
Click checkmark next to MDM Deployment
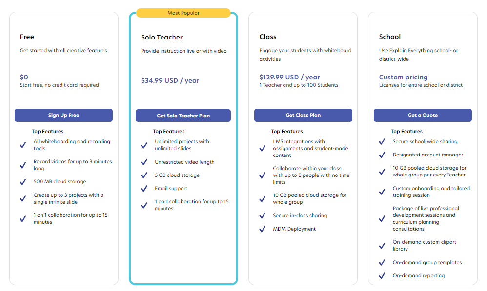(263, 229)
